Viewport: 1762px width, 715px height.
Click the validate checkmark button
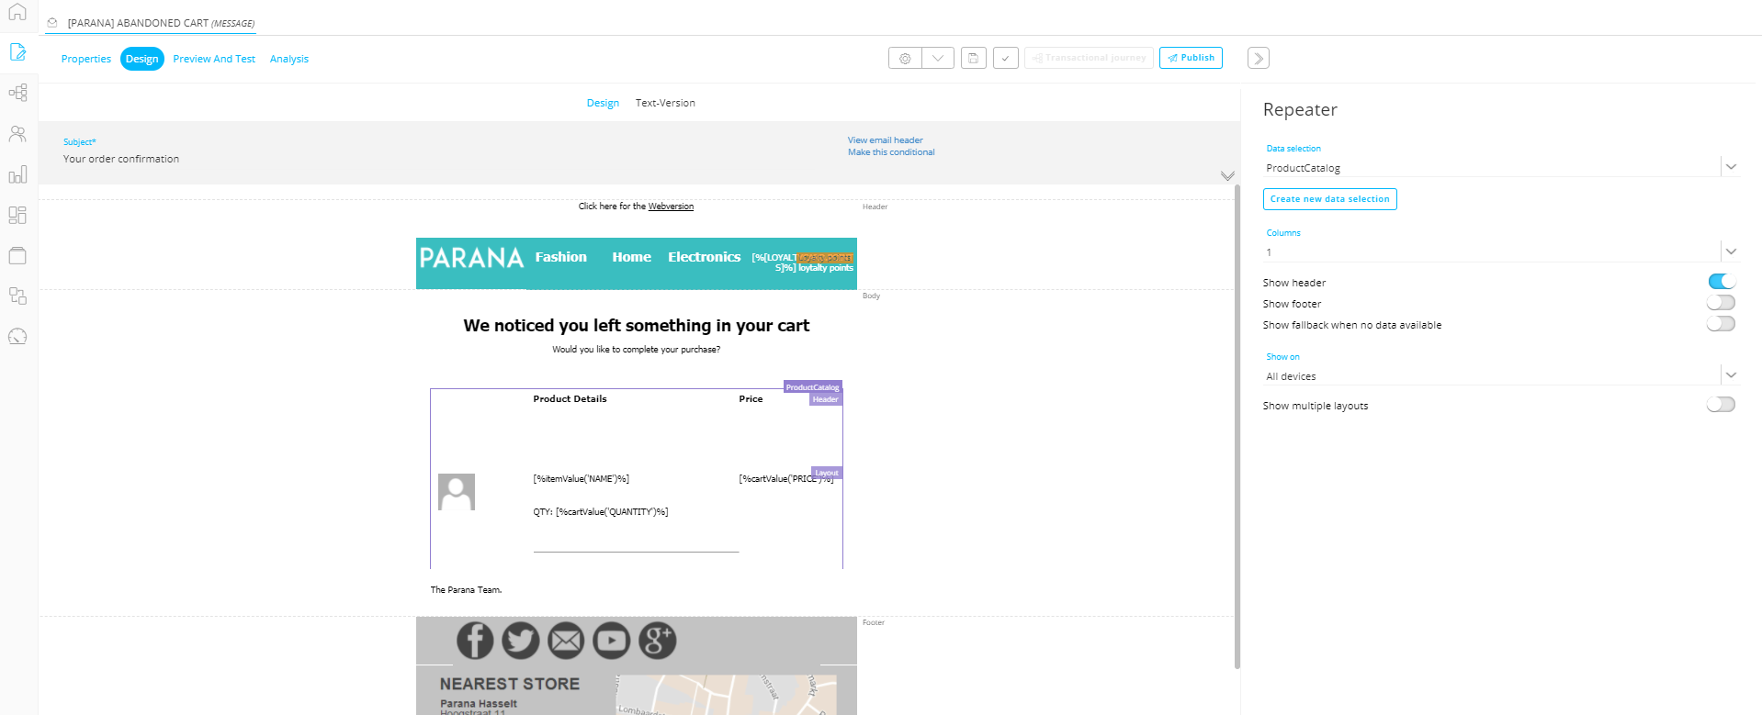[1005, 58]
